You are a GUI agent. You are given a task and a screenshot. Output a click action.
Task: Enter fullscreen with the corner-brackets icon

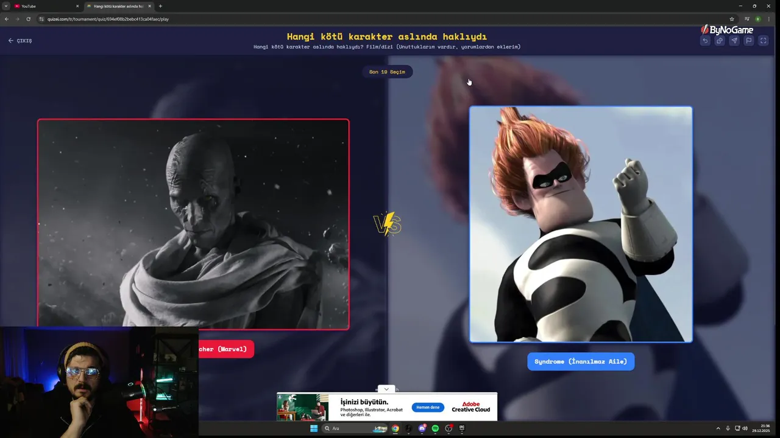764,41
